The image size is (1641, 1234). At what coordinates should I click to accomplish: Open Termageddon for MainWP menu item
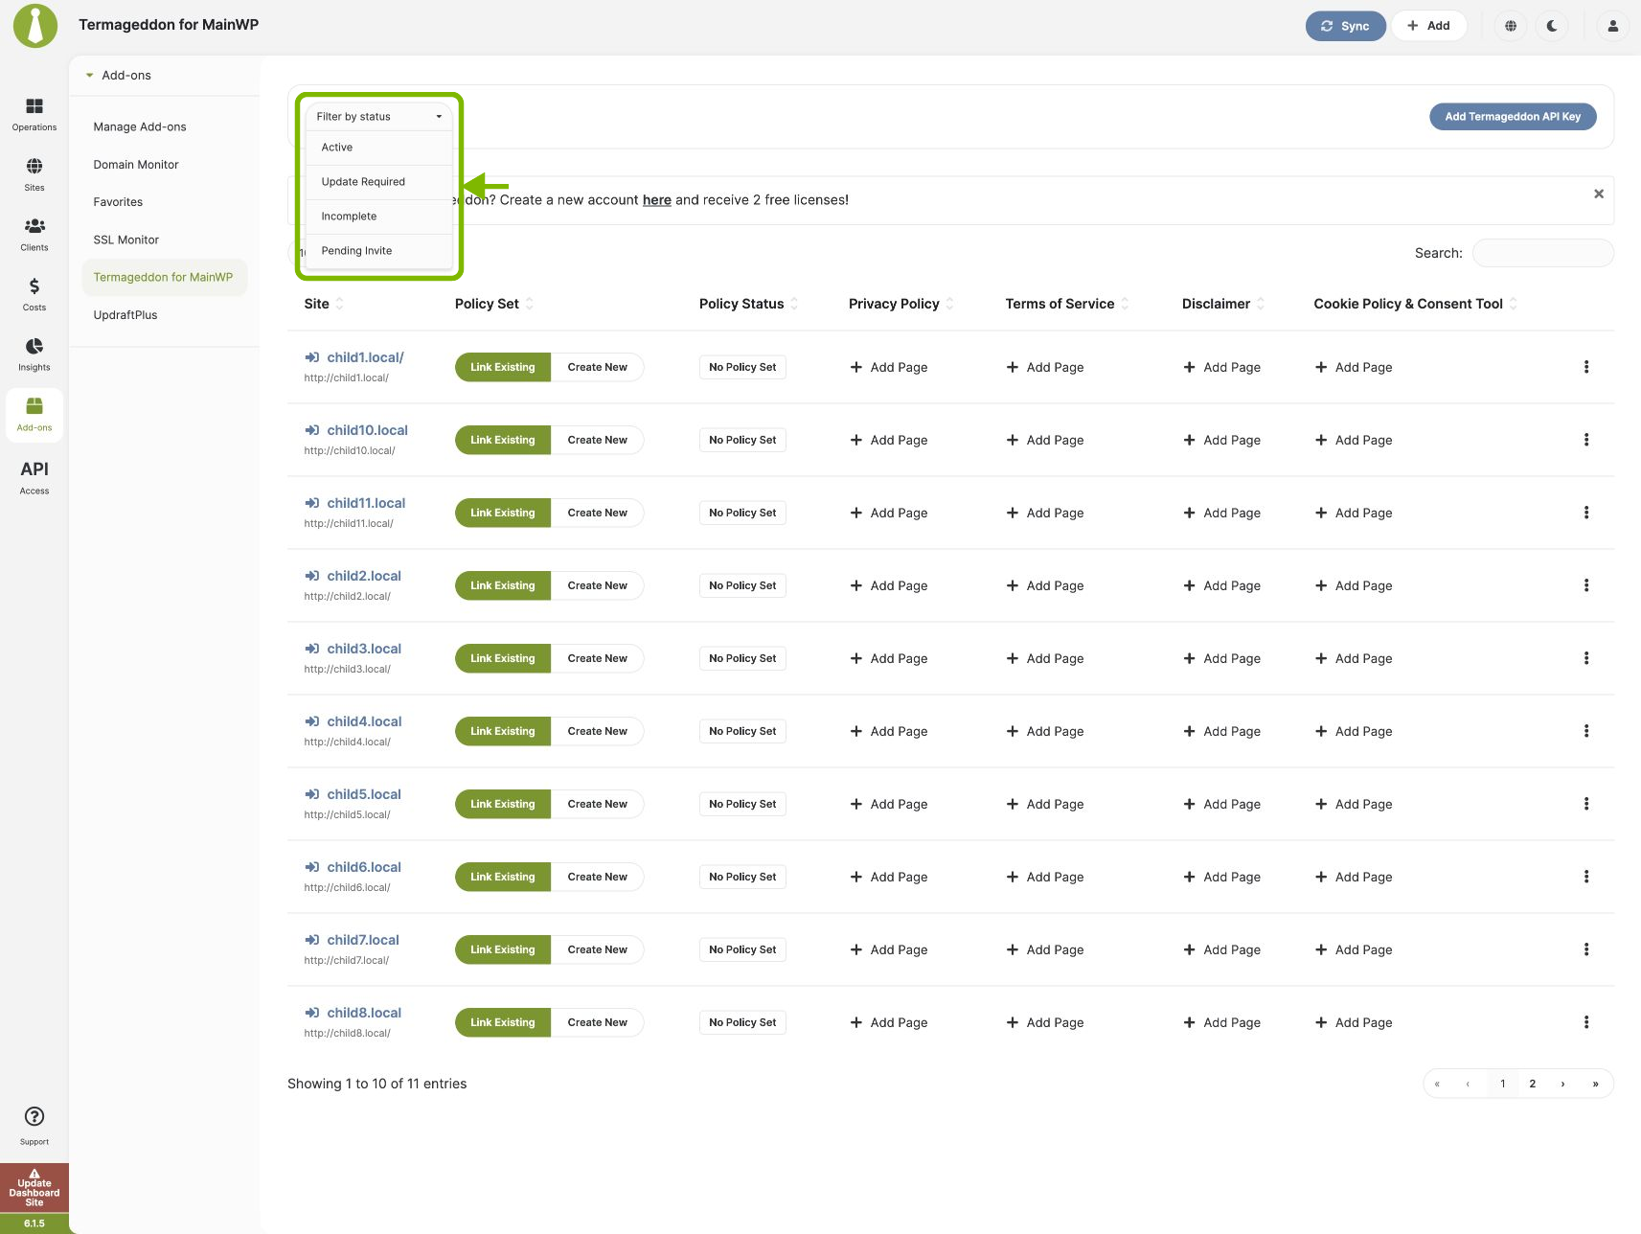pos(164,277)
